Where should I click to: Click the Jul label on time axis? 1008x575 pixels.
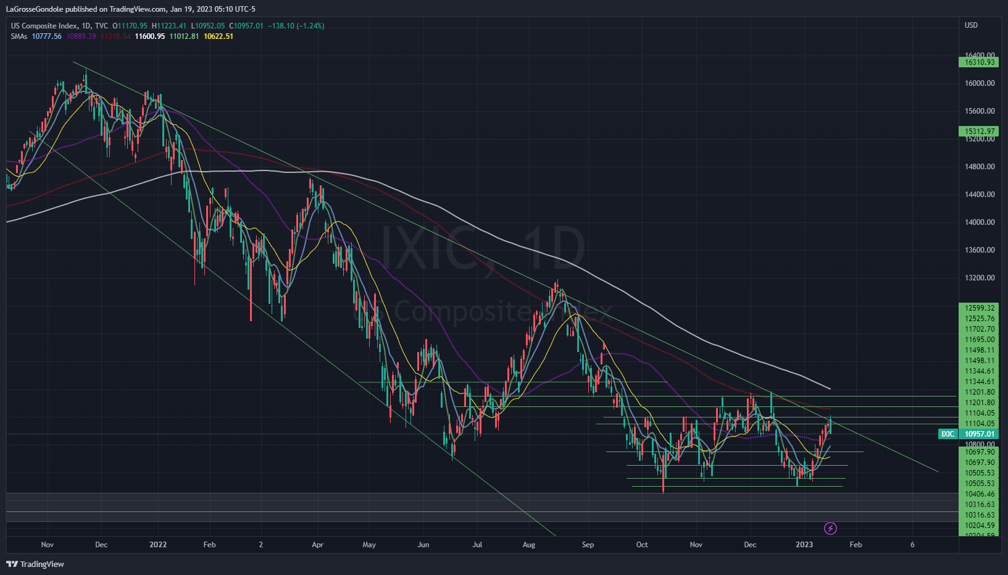point(477,545)
